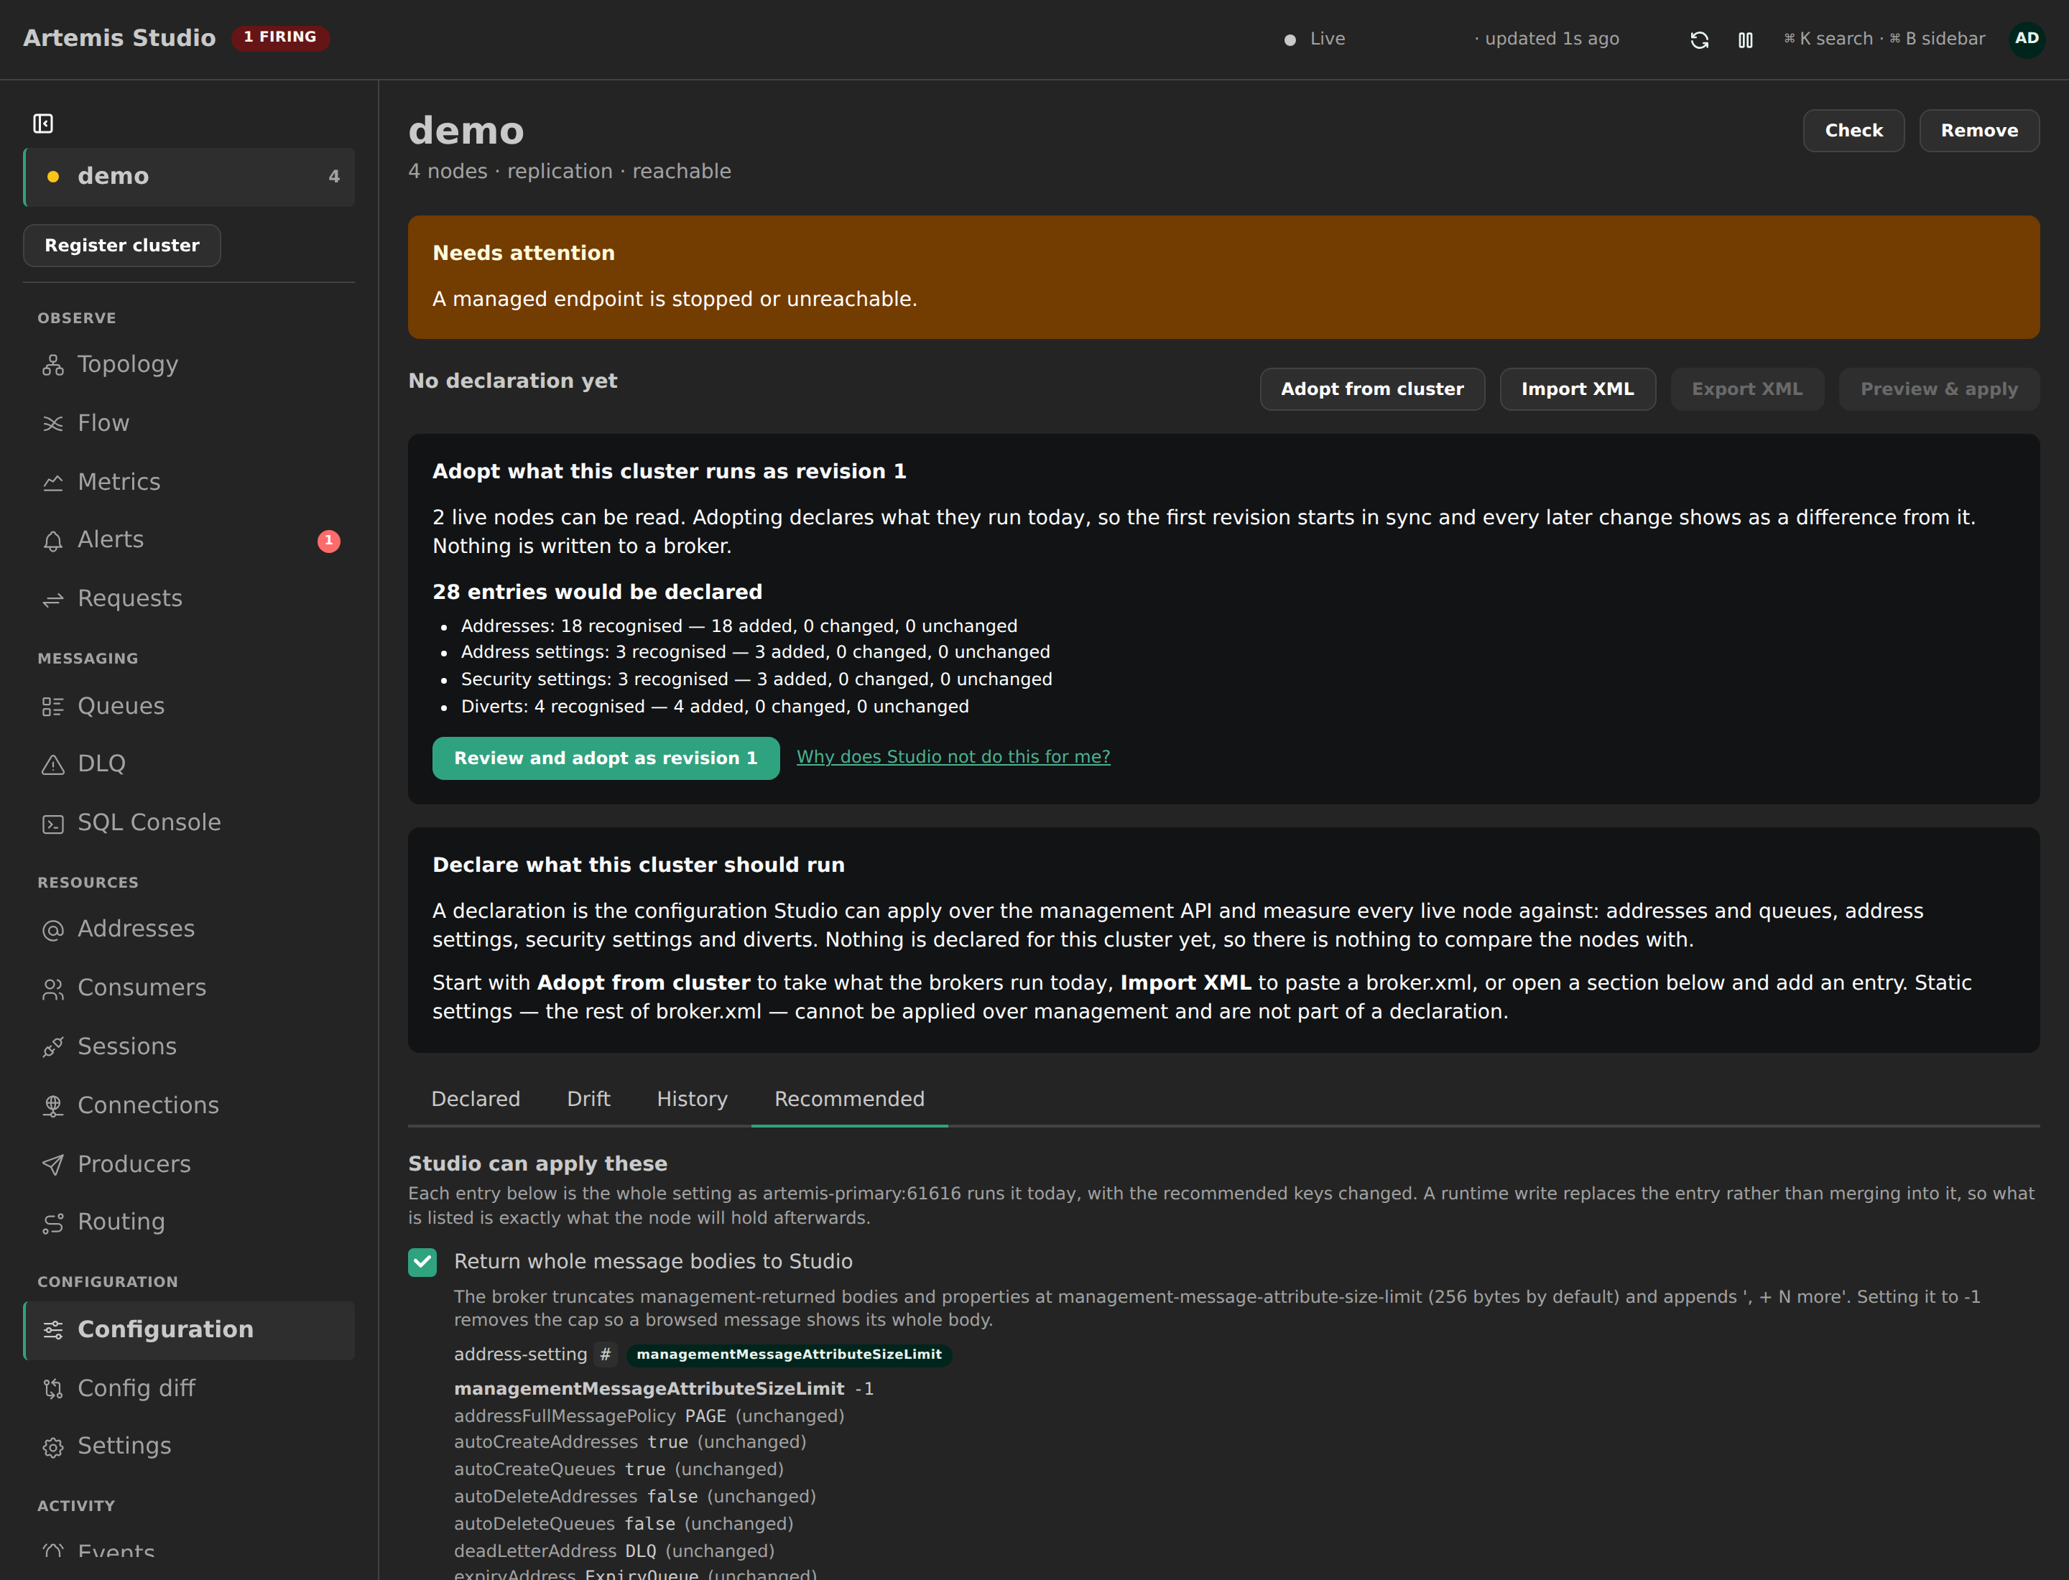
Task: Collapse the sidebar panel icon
Action: pyautogui.click(x=43, y=124)
